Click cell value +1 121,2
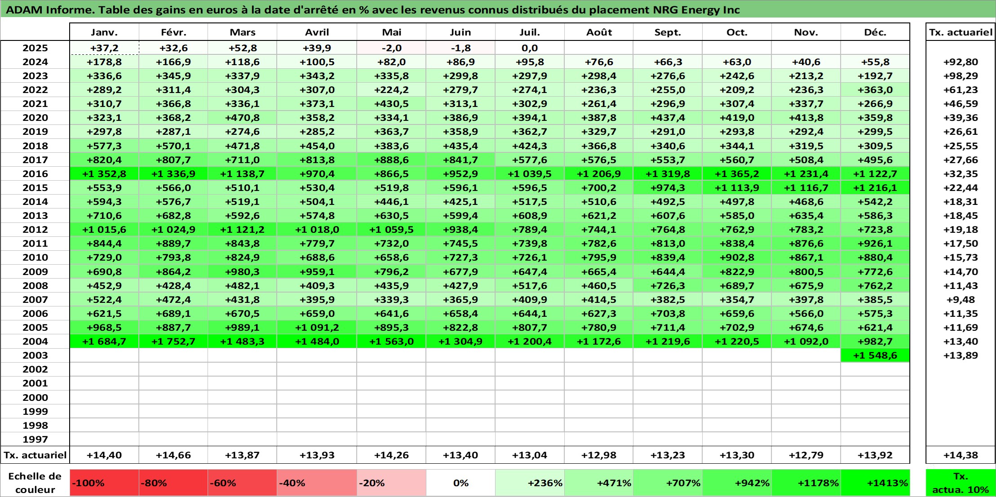The width and height of the screenshot is (996, 497). pyautogui.click(x=243, y=230)
